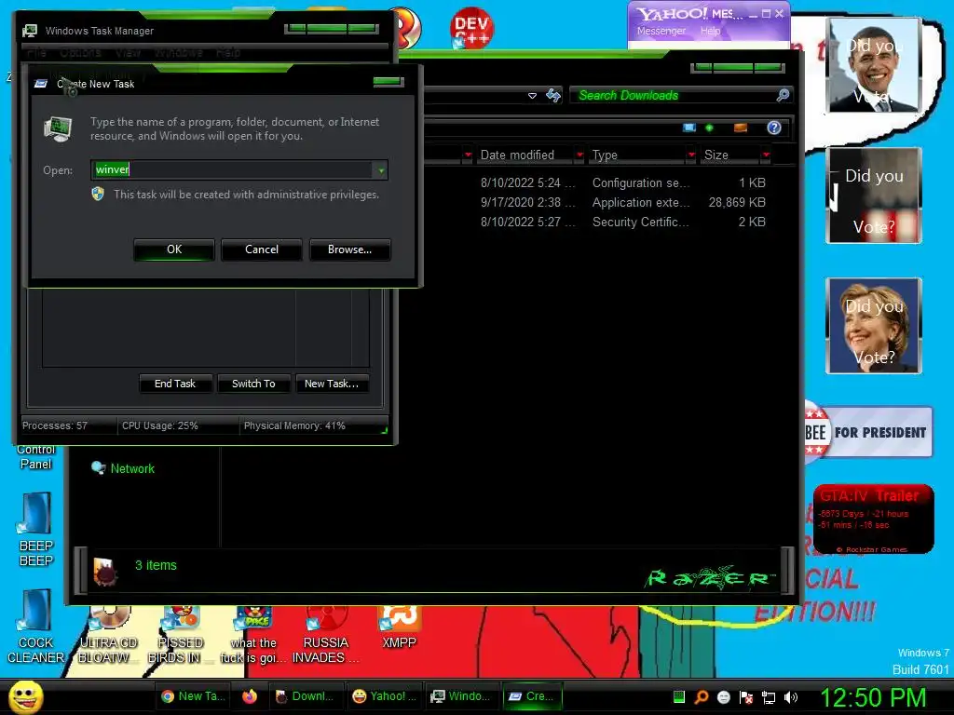This screenshot has height=715, width=954.
Task: Select the 'Configuration se...' file row
Action: tap(596, 183)
